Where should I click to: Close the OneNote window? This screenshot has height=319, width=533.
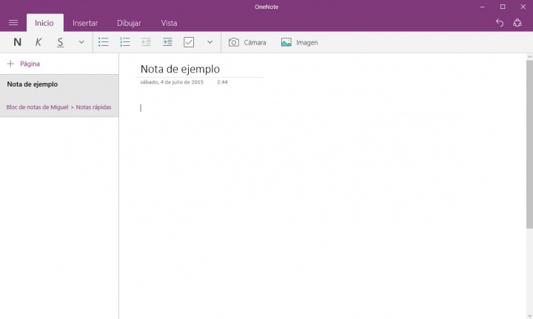tap(523, 7)
